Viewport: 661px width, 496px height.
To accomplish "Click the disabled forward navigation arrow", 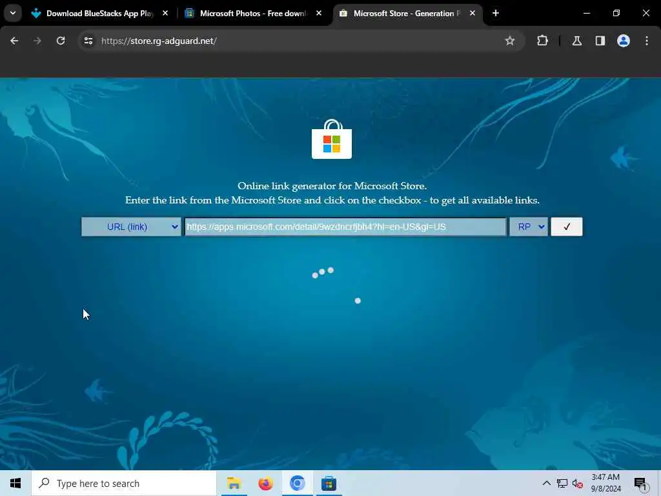I will click(37, 41).
